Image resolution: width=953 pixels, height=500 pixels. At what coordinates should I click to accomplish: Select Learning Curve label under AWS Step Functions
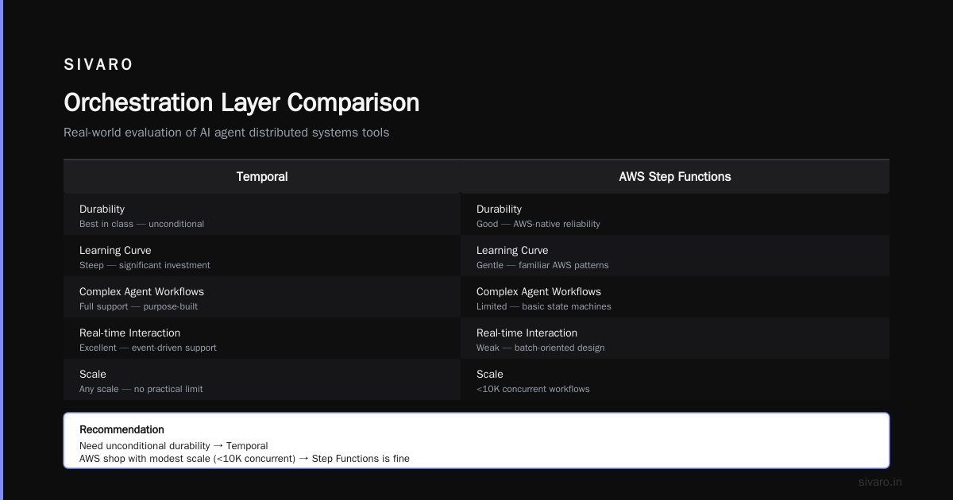(x=512, y=250)
